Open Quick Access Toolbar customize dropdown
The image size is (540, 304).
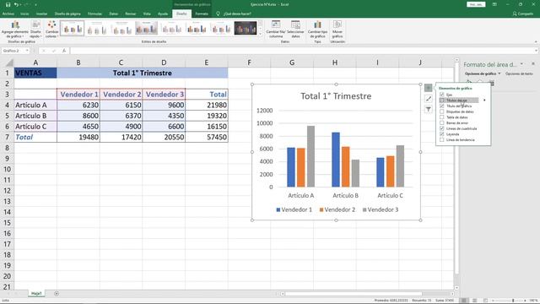[x=35, y=4]
